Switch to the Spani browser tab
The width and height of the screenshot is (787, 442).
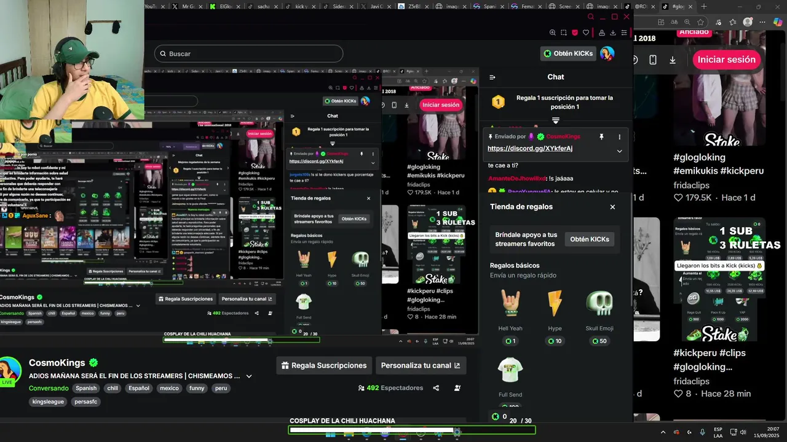(x=489, y=7)
